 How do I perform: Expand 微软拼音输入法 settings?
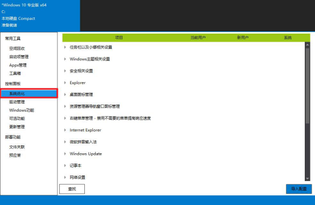(65, 142)
